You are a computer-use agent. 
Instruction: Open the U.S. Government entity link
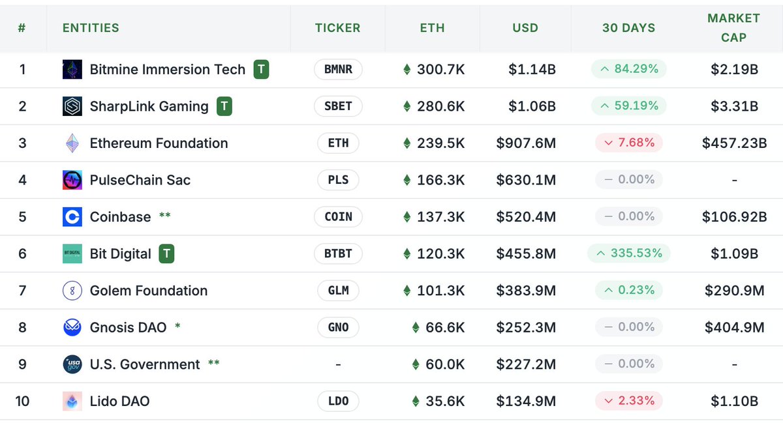click(x=145, y=364)
